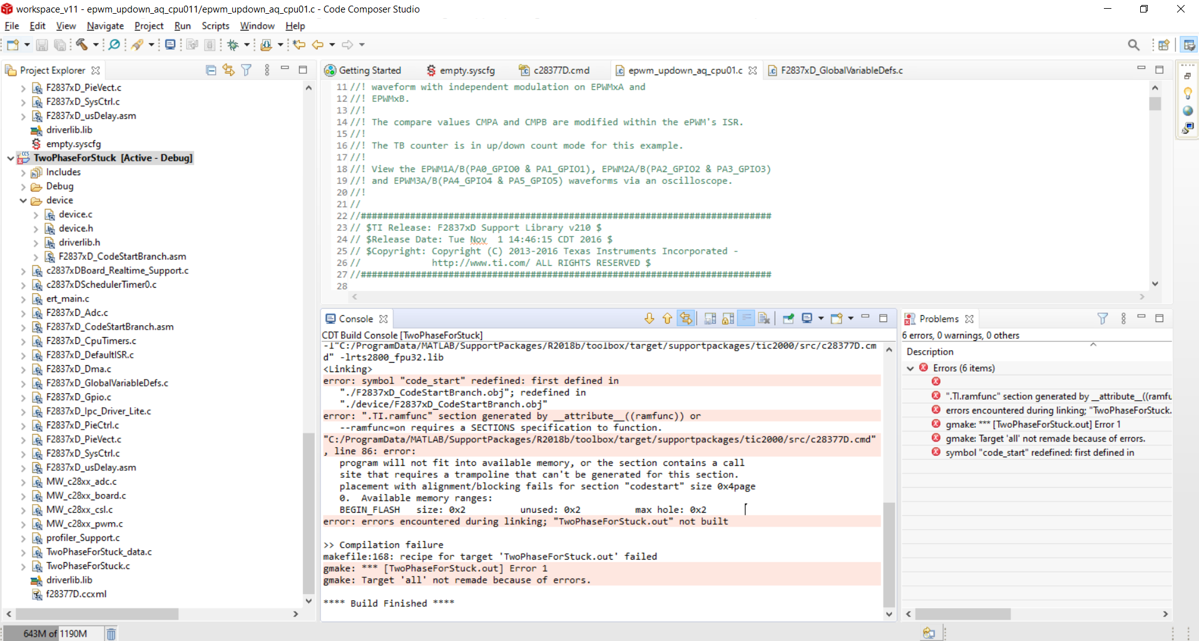This screenshot has width=1199, height=641.
Task: Open the File menu
Action: (12, 26)
